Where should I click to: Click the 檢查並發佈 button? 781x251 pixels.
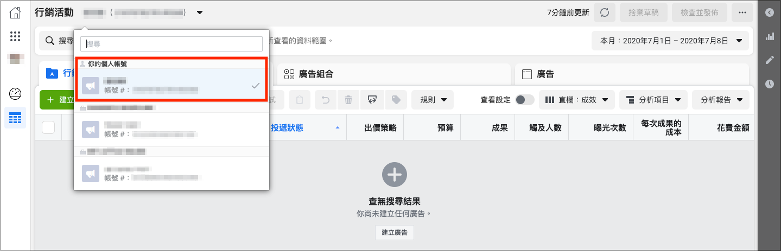coord(699,12)
